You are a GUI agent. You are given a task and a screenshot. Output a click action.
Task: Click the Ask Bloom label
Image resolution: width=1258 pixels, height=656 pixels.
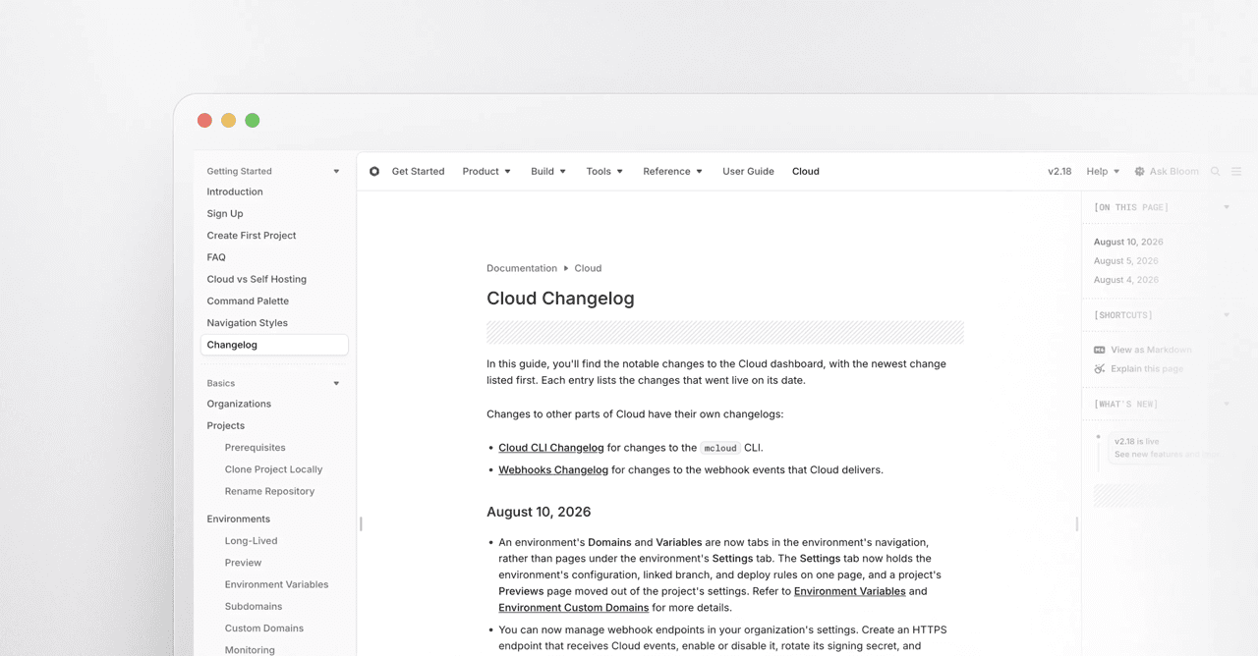[1174, 171]
